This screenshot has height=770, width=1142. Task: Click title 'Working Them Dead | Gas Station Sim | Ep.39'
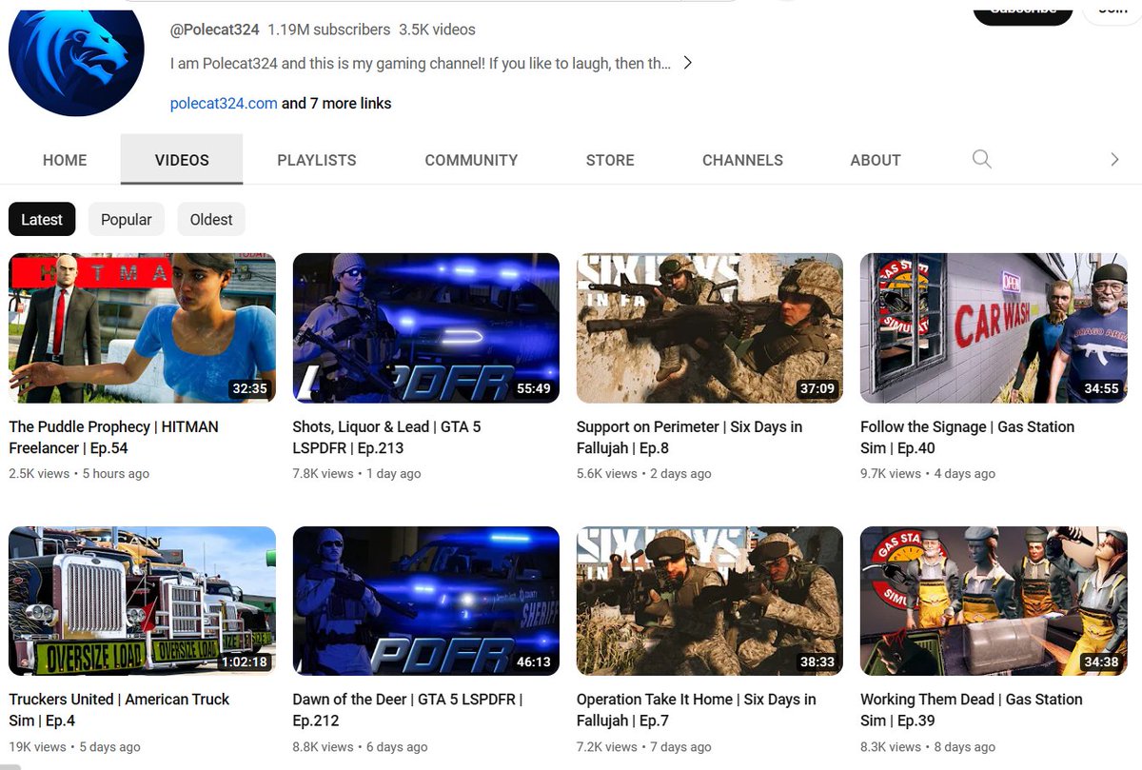coord(971,710)
